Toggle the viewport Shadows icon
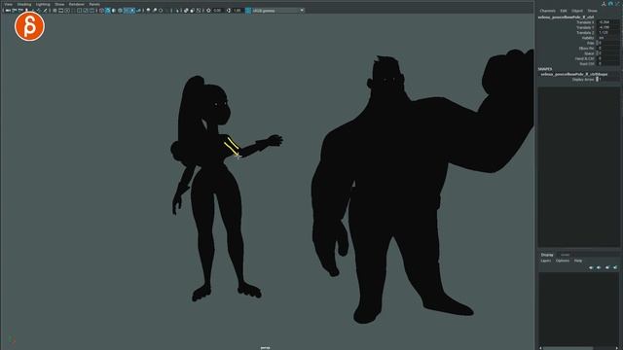The width and height of the screenshot is (623, 350). (x=138, y=11)
